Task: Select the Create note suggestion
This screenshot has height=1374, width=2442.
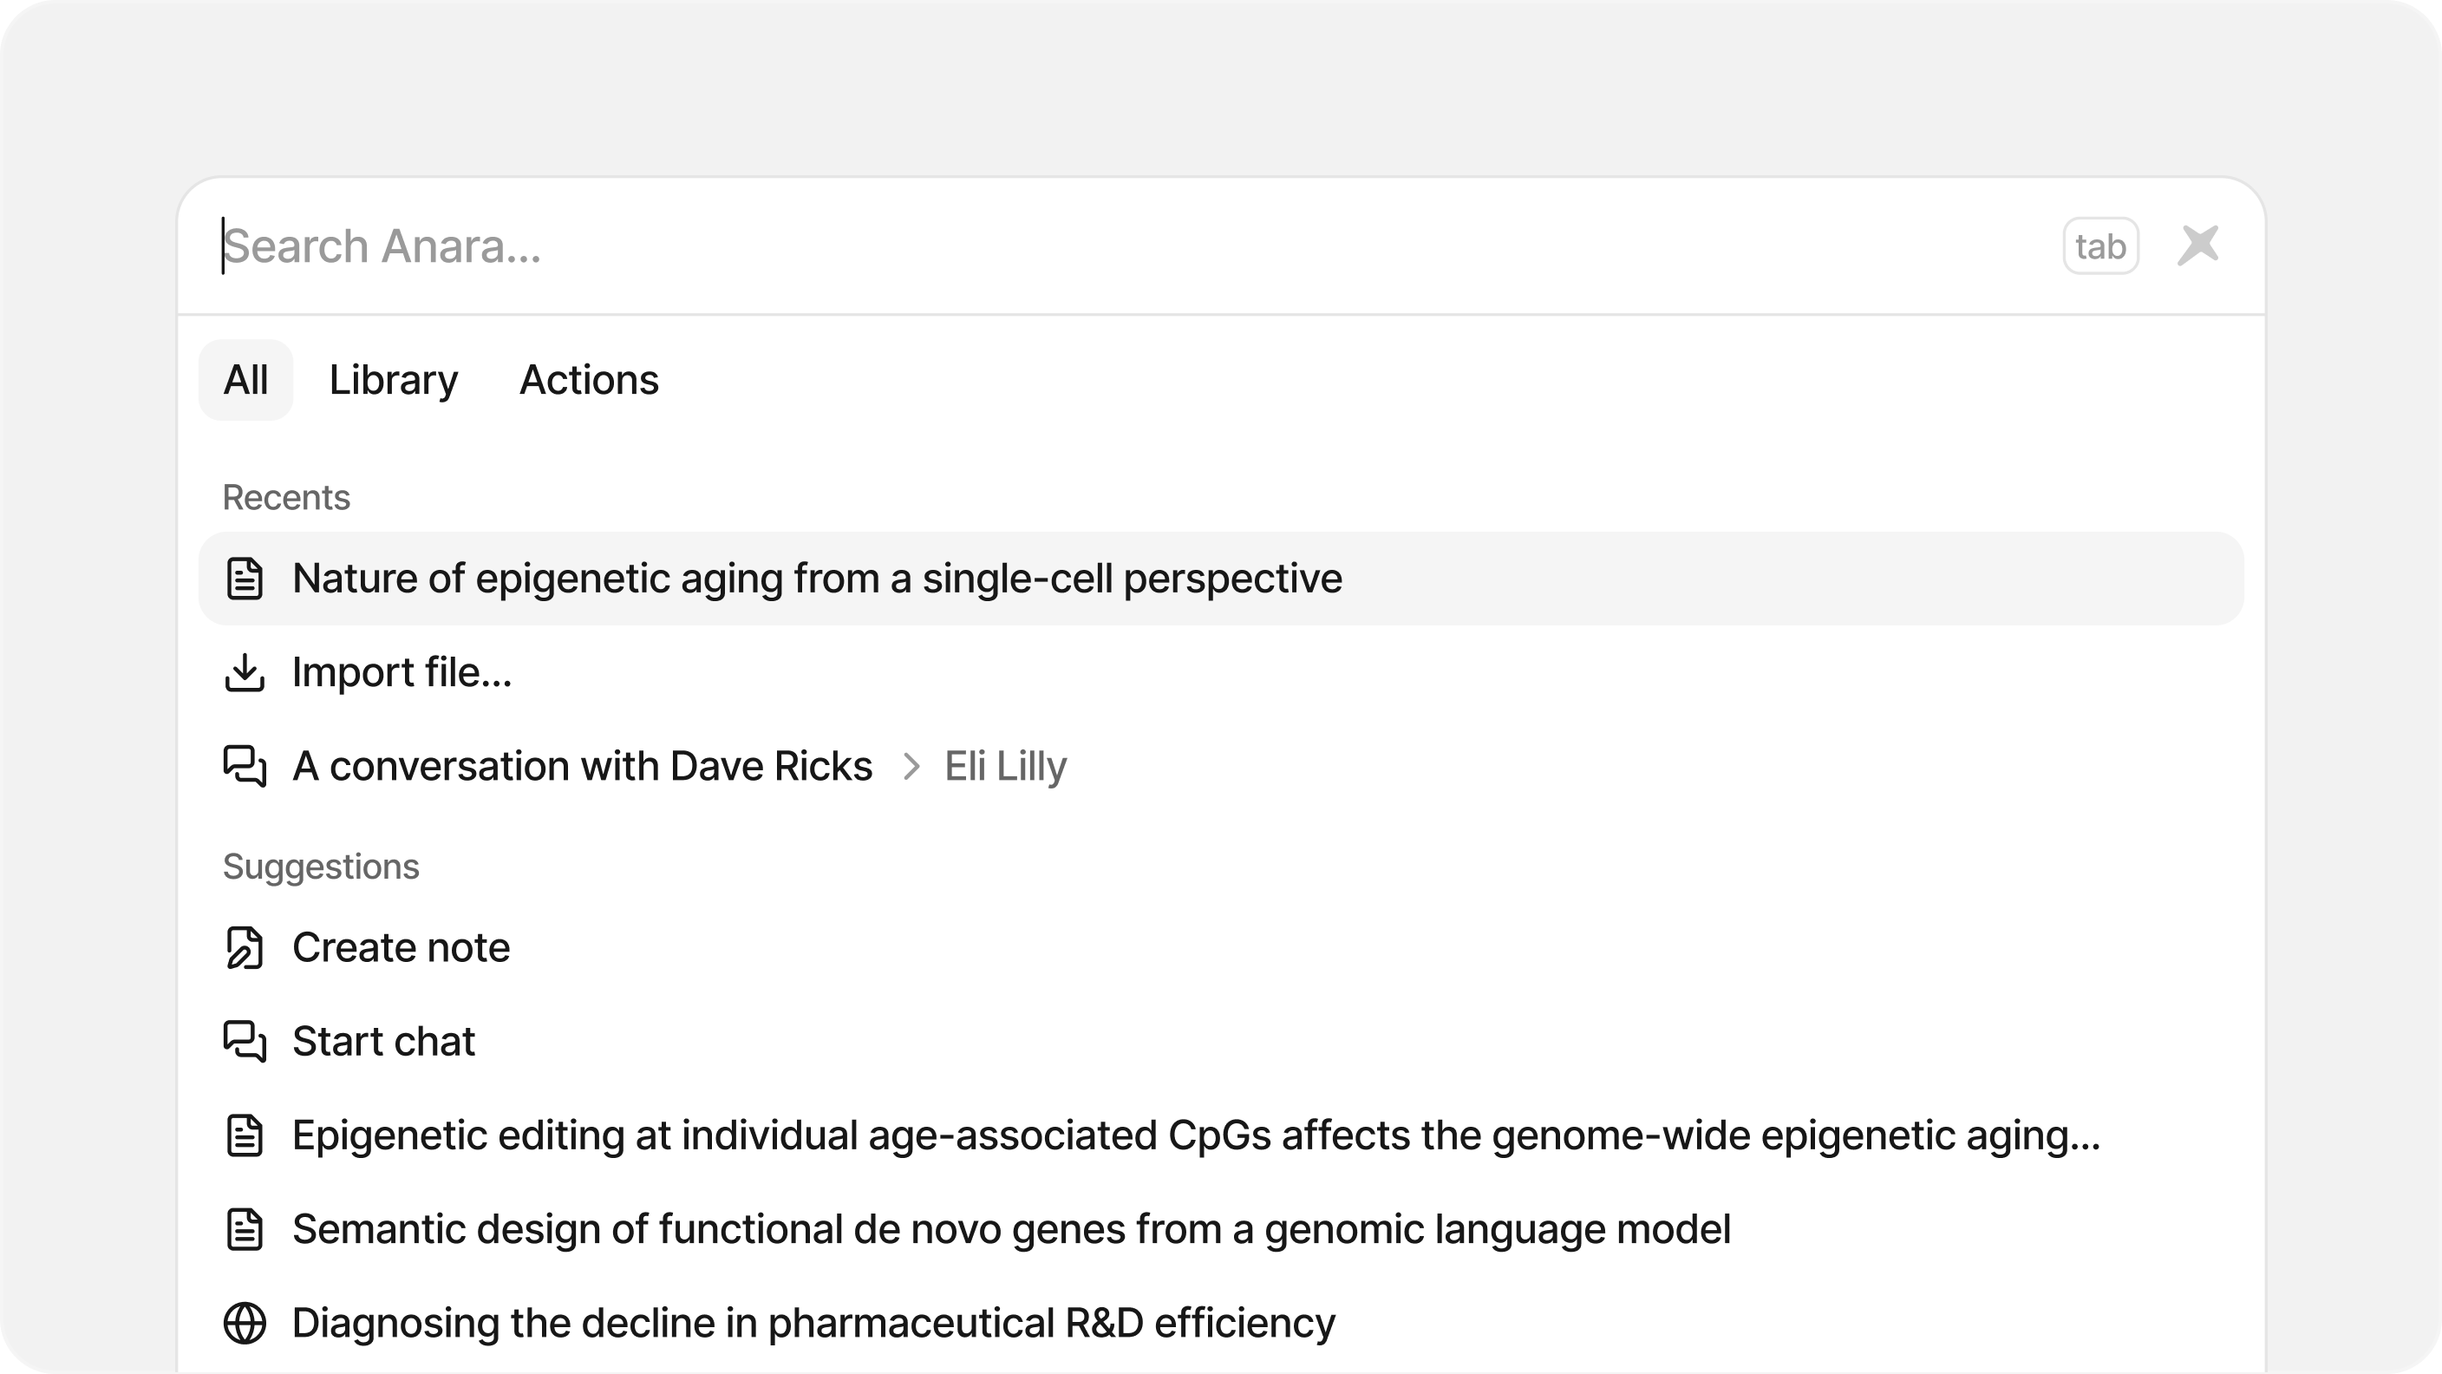Action: [401, 948]
